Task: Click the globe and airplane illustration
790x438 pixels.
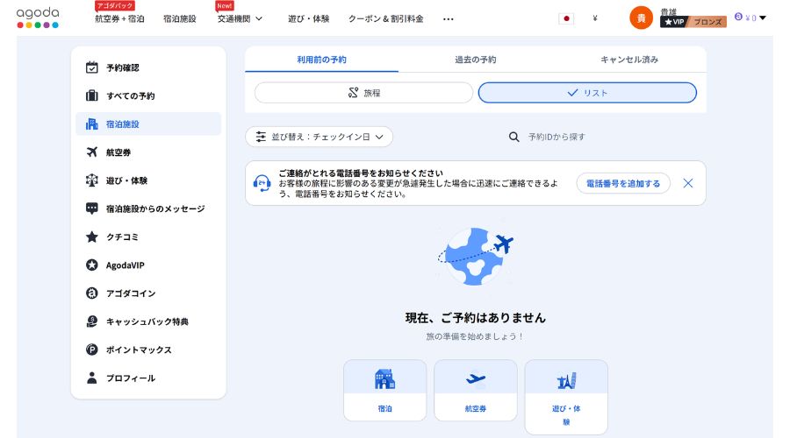Action: coord(475,256)
